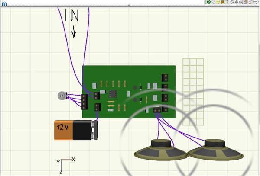This screenshot has width=260, height=176.
Task: Select the yellow axes icon
Action: [218, 2]
